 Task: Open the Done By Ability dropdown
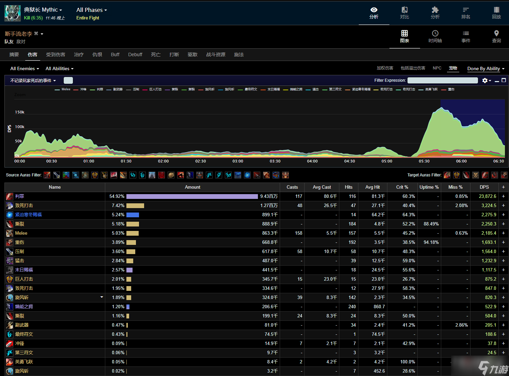486,68
